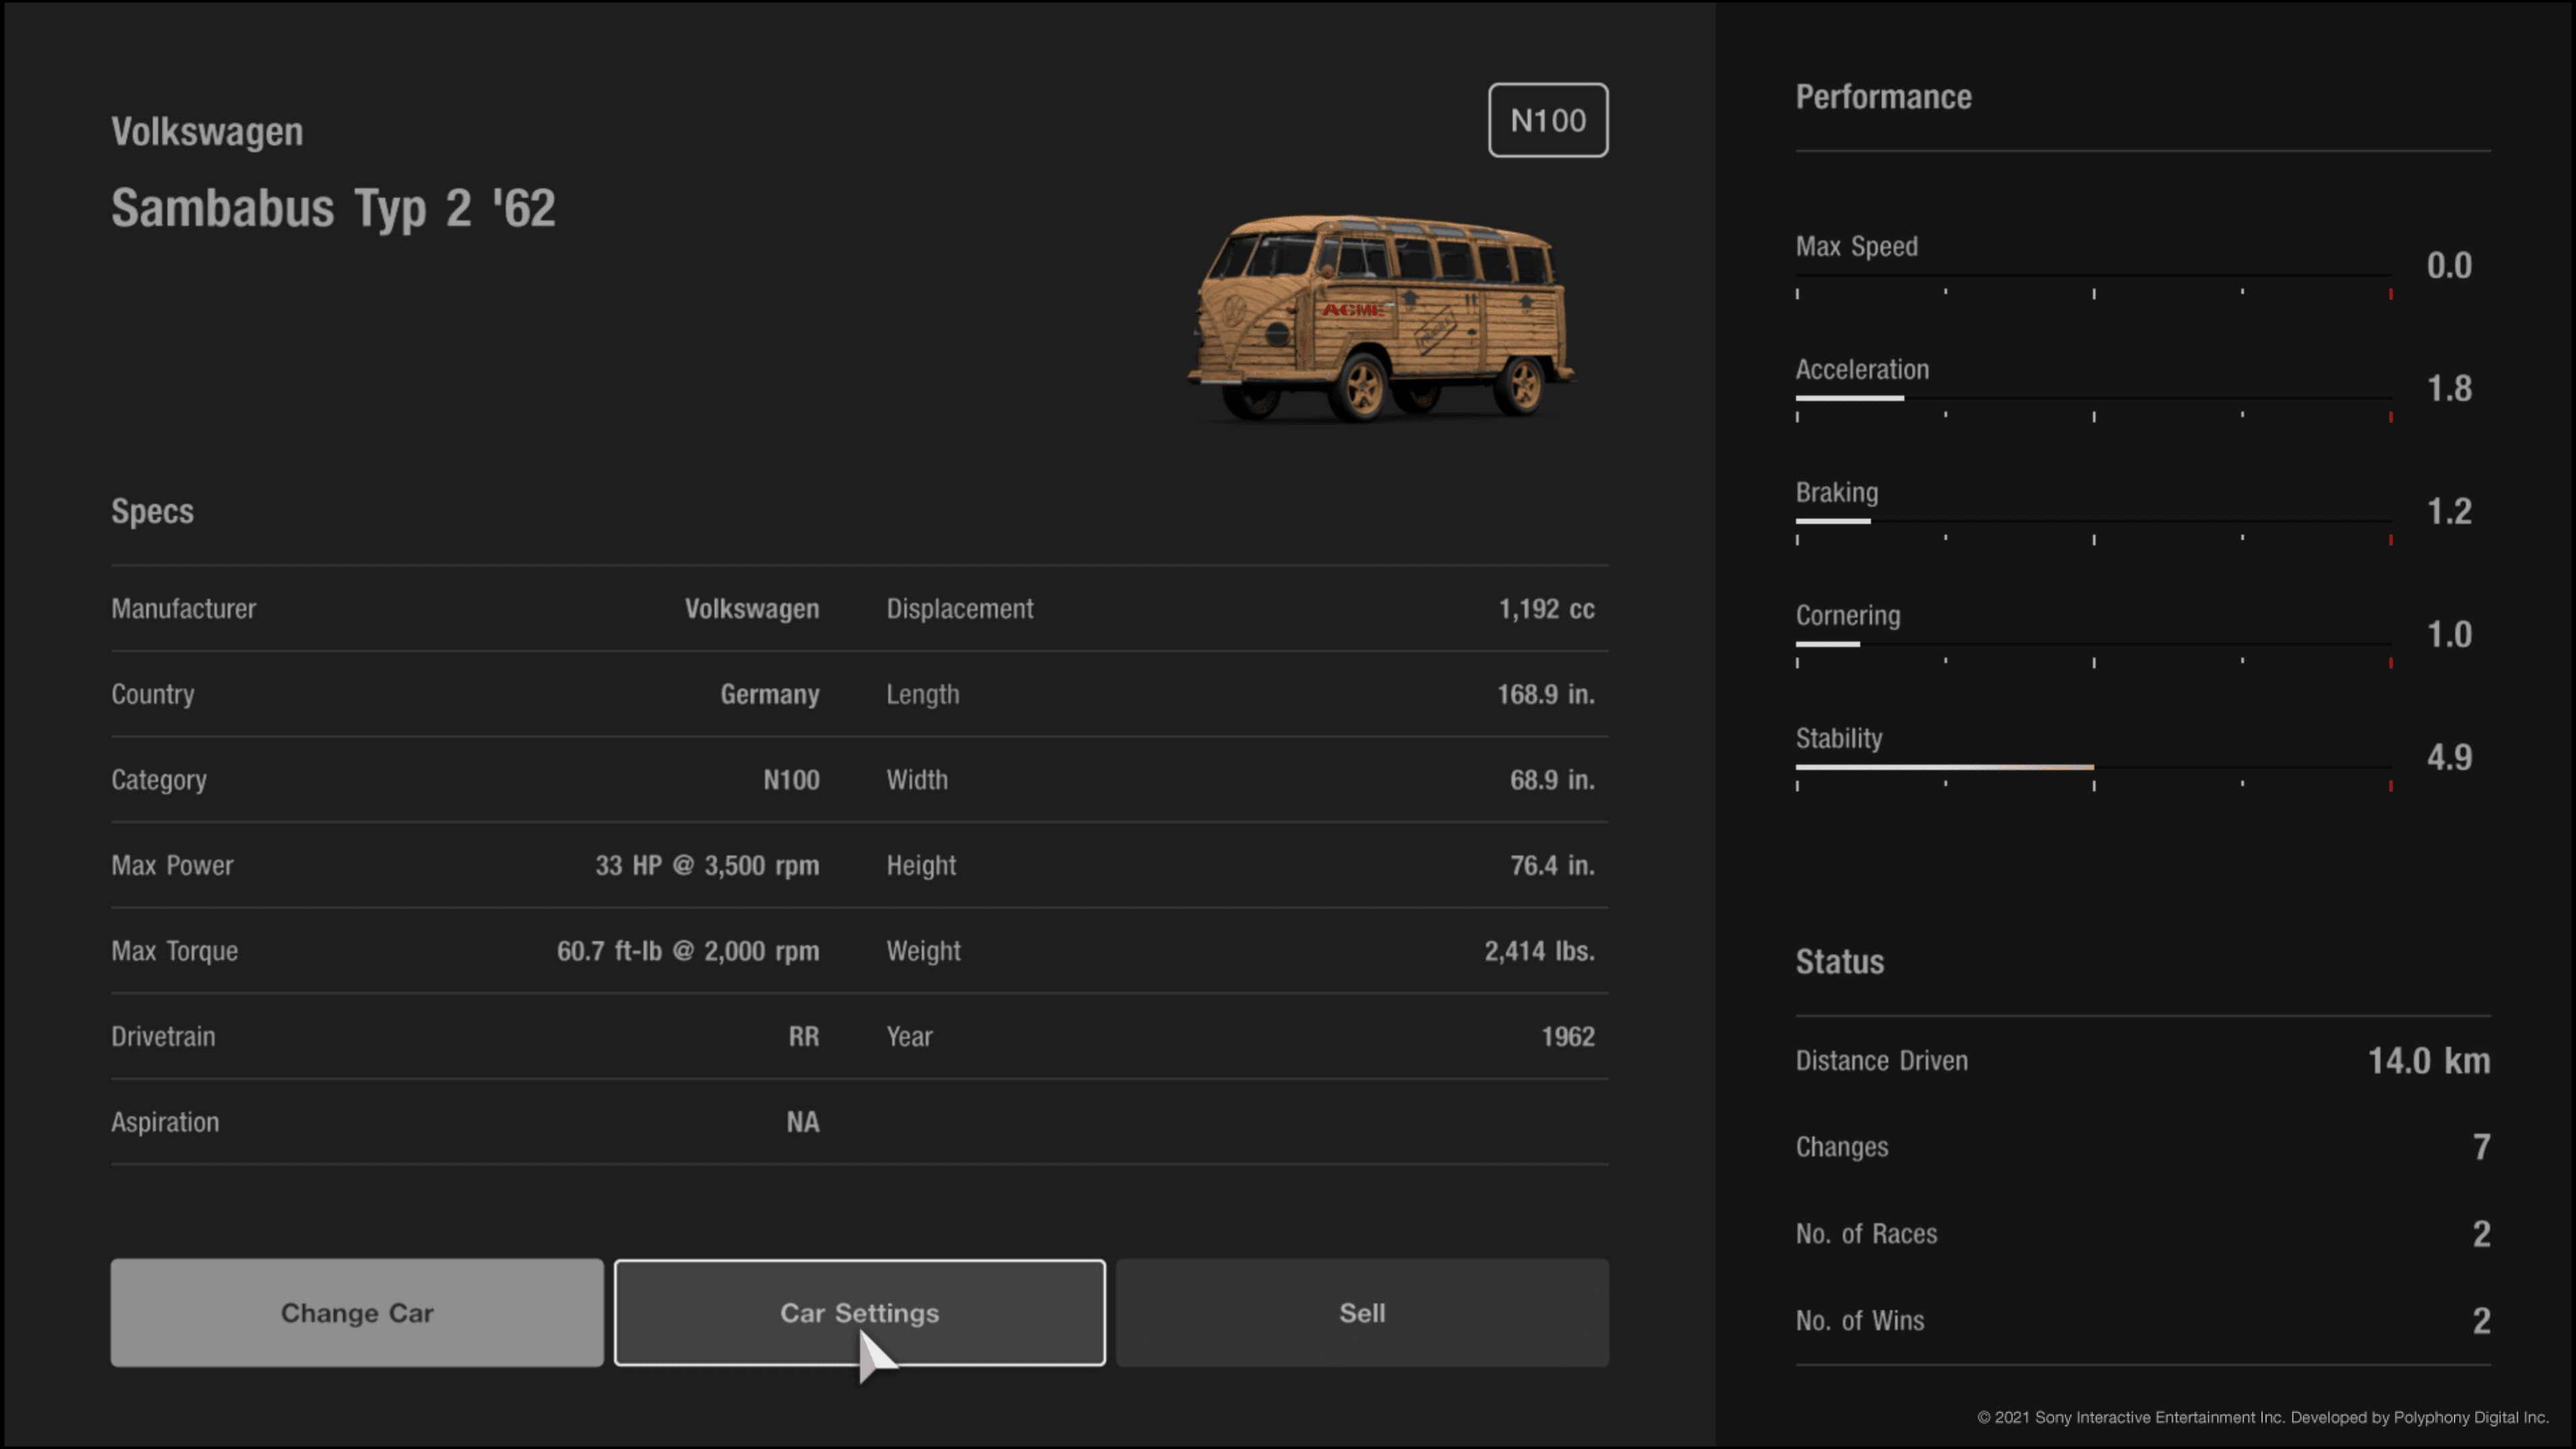
Task: Click the Aspiration value 'NA'
Action: click(x=803, y=1122)
